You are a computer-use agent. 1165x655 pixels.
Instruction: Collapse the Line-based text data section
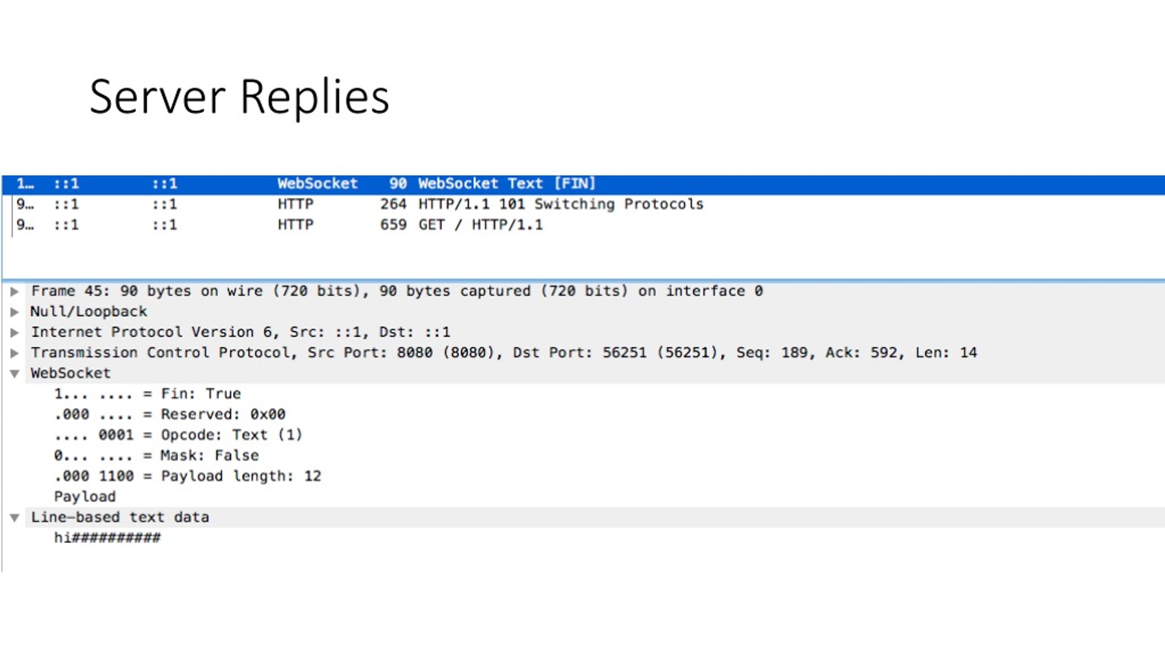click(15, 518)
